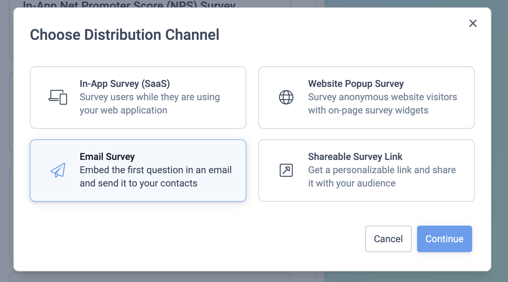Click the devices icon for In-App Survey
Image resolution: width=508 pixels, height=282 pixels.
58,97
